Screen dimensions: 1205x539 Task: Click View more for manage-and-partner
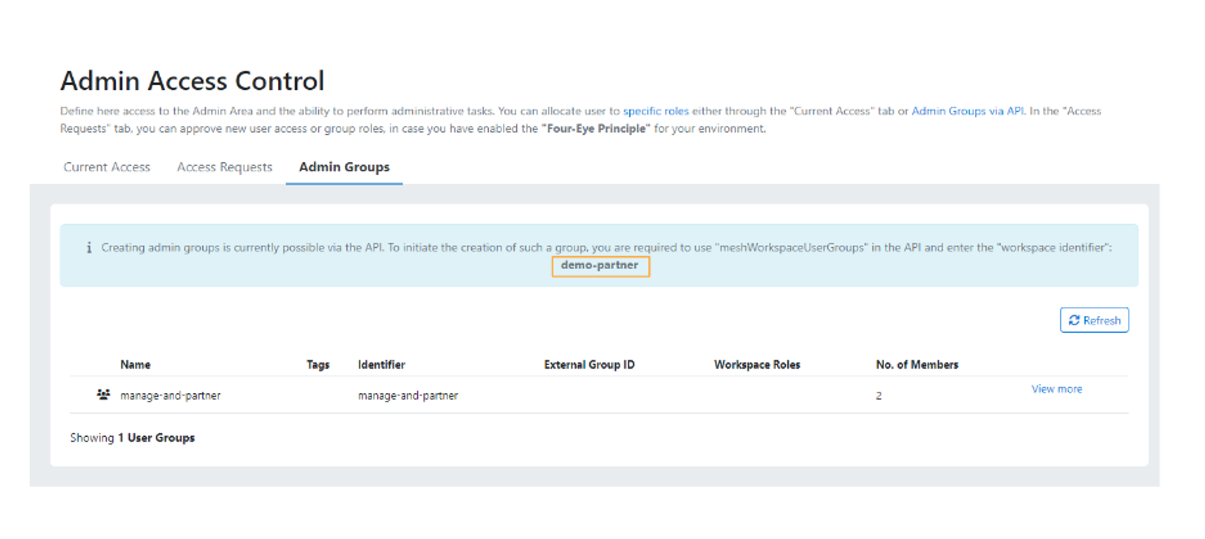click(1056, 389)
